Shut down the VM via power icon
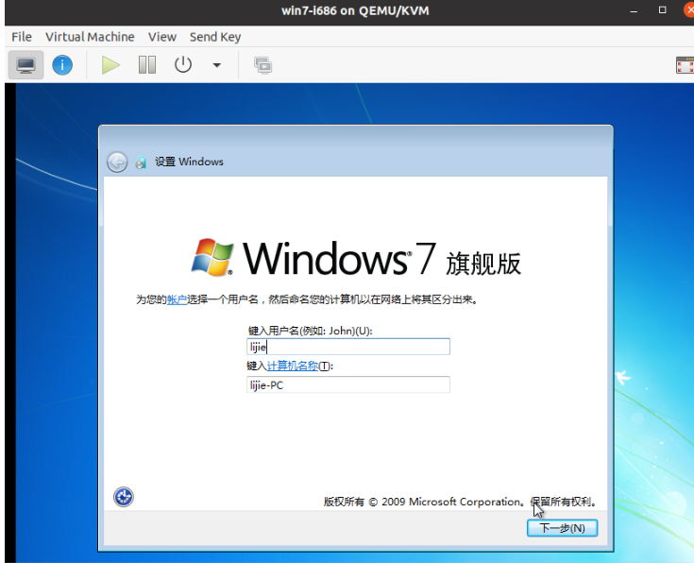This screenshot has height=563, width=694. click(x=183, y=65)
